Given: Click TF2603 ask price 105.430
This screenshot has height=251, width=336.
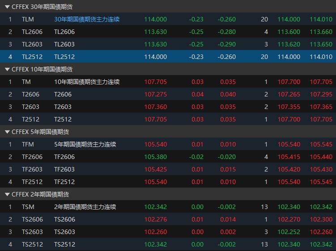Looking at the screenshot, I should click(x=321, y=169).
